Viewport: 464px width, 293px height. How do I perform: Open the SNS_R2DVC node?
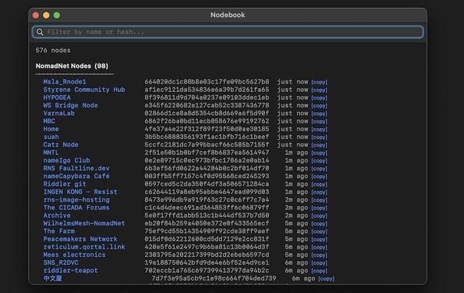(61, 262)
